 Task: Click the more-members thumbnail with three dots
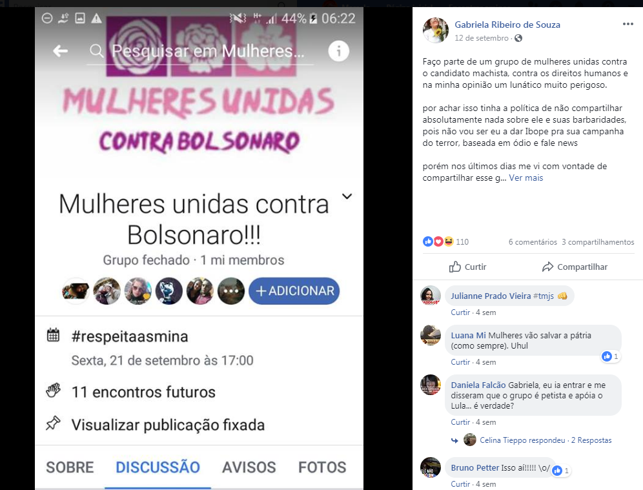(231, 291)
